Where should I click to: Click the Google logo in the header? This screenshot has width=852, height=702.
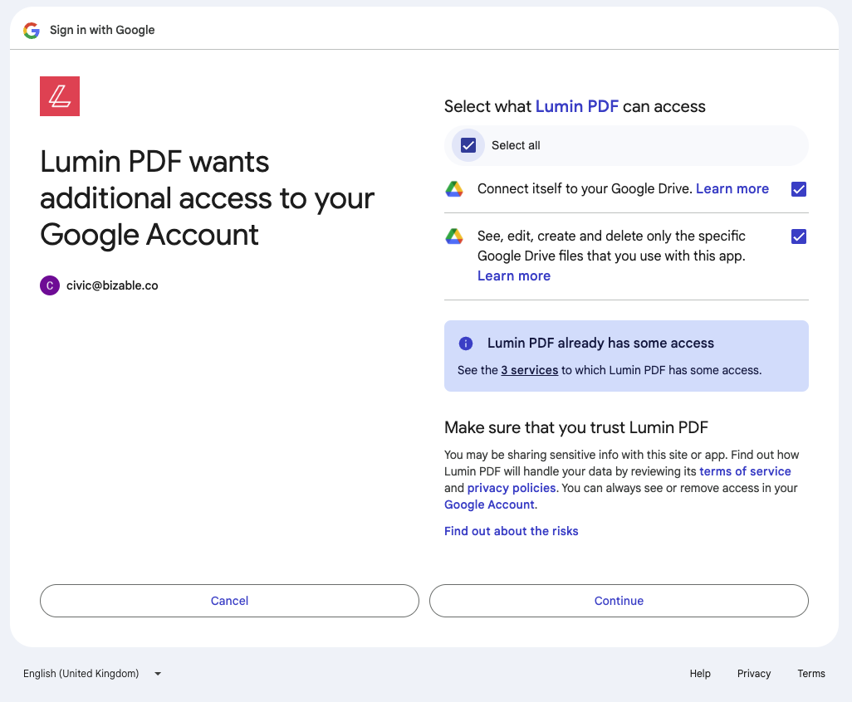(x=32, y=30)
